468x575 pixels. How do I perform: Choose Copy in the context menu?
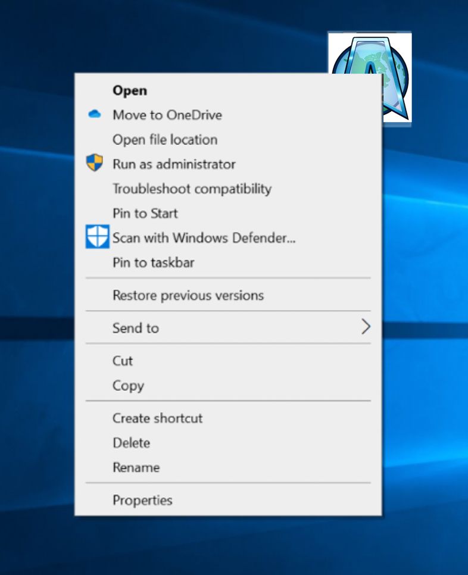(x=228, y=385)
